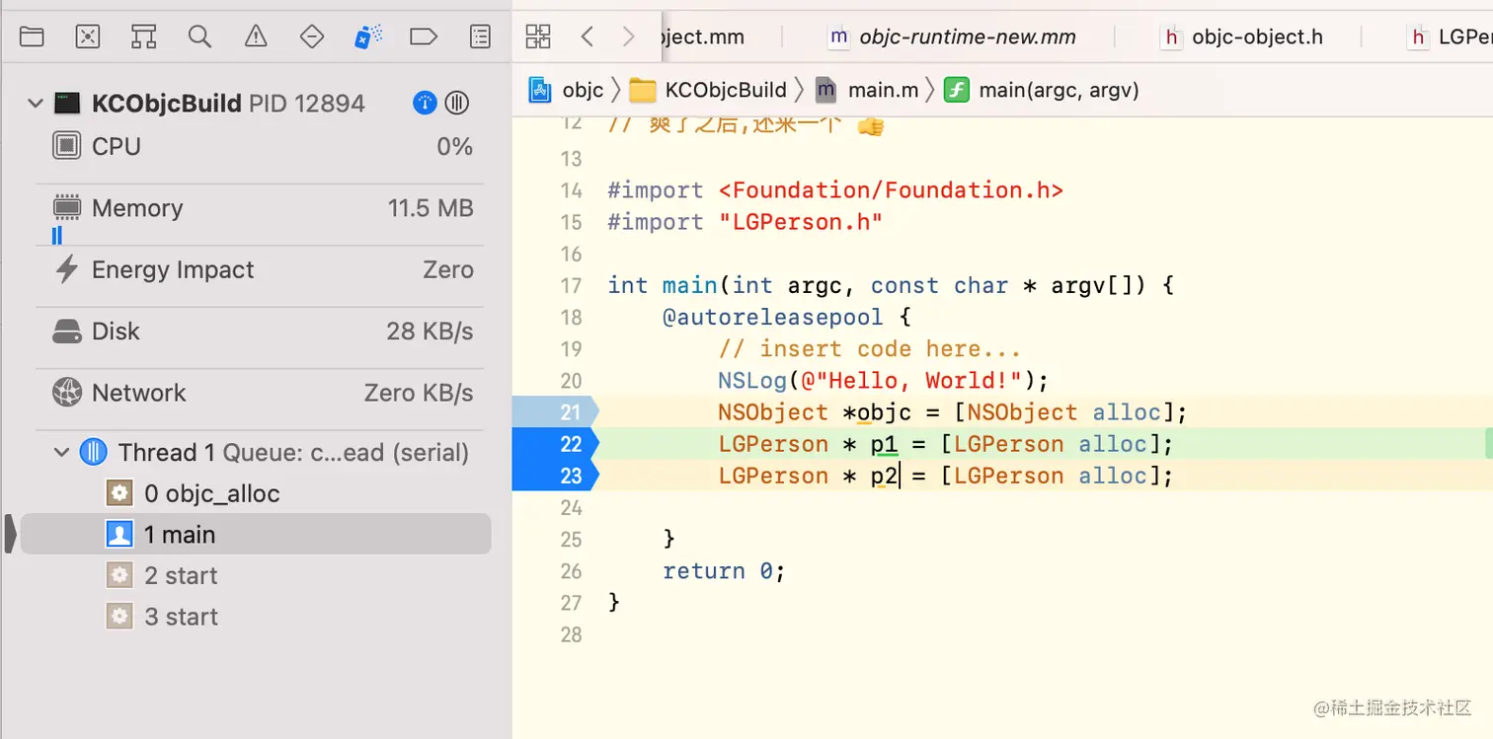This screenshot has height=739, width=1493.
Task: Switch to objc-runtime-new.mm tab
Action: coord(953,37)
